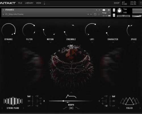Screen dimensions: 142x114
Task: Select keyboard icon on right layer
Action: tap(114, 96)
